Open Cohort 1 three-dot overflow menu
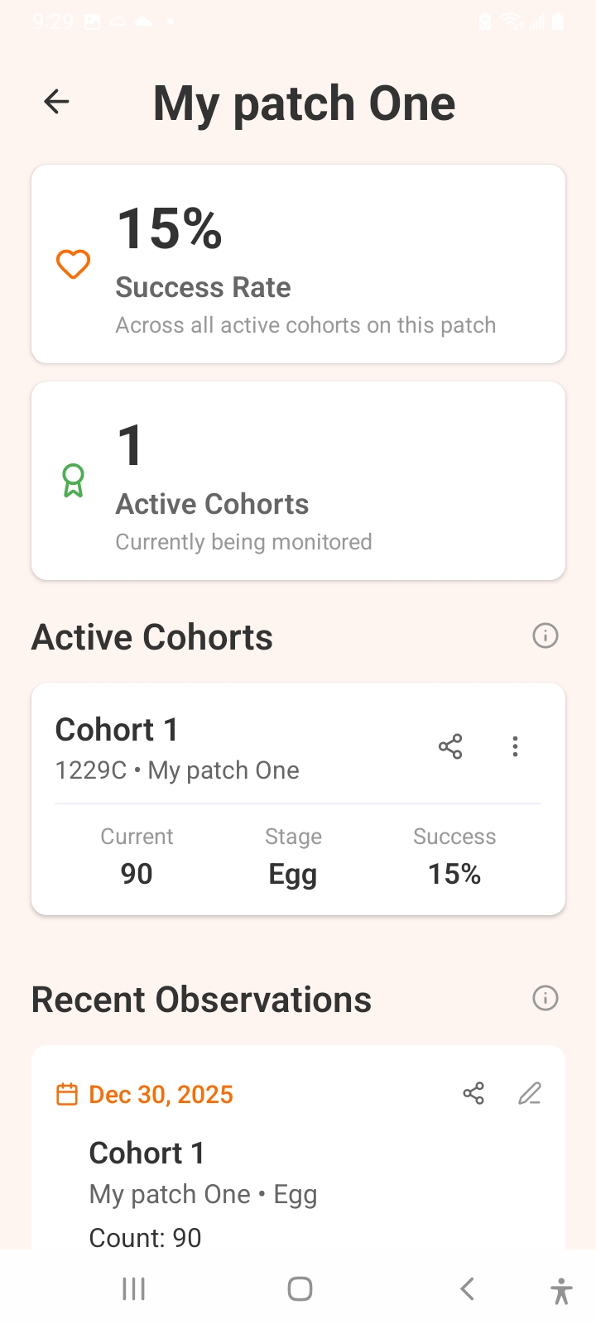 pyautogui.click(x=515, y=747)
